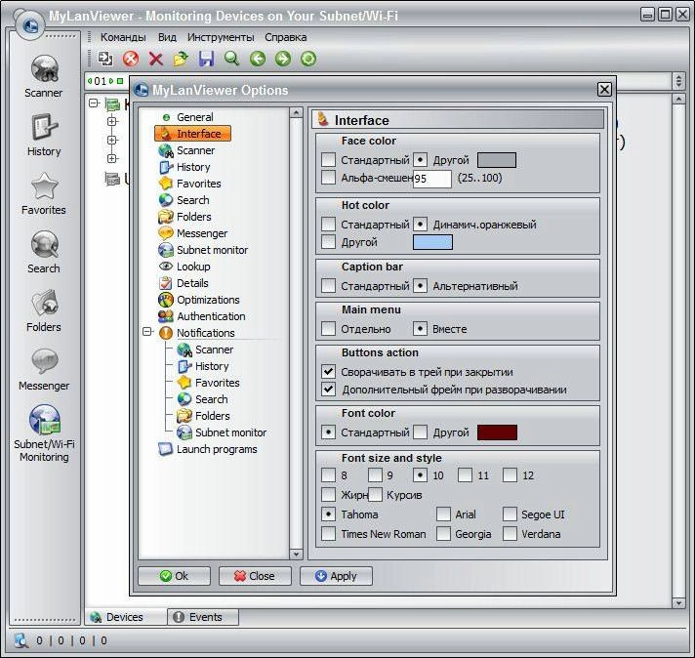Uncheck Сворачивать в трей при закрытии
The image size is (695, 658).
point(328,371)
